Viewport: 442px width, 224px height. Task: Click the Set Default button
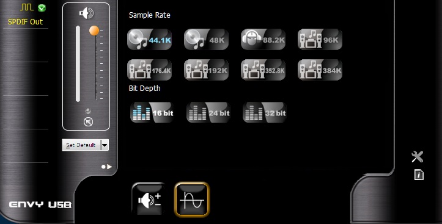point(81,145)
